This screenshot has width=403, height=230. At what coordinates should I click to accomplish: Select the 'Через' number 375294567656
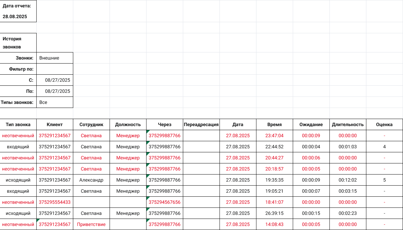(165, 202)
